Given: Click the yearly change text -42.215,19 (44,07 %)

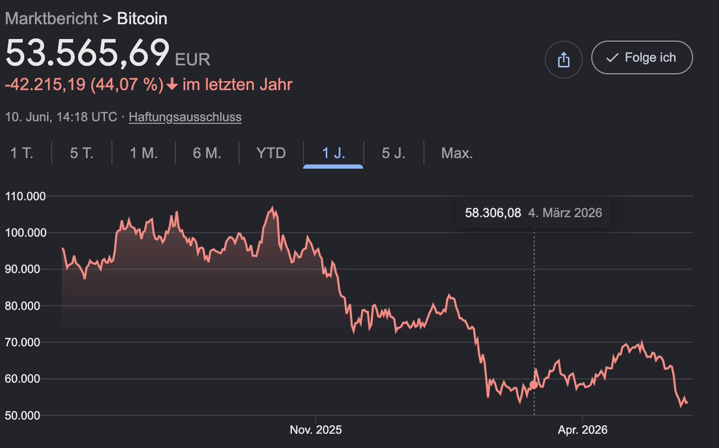Looking at the screenshot, I should (84, 85).
